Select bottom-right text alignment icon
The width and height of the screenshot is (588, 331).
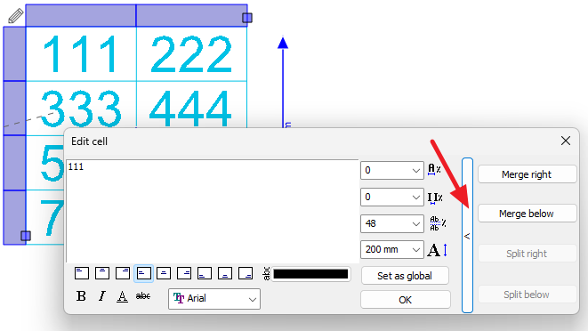[x=246, y=273]
